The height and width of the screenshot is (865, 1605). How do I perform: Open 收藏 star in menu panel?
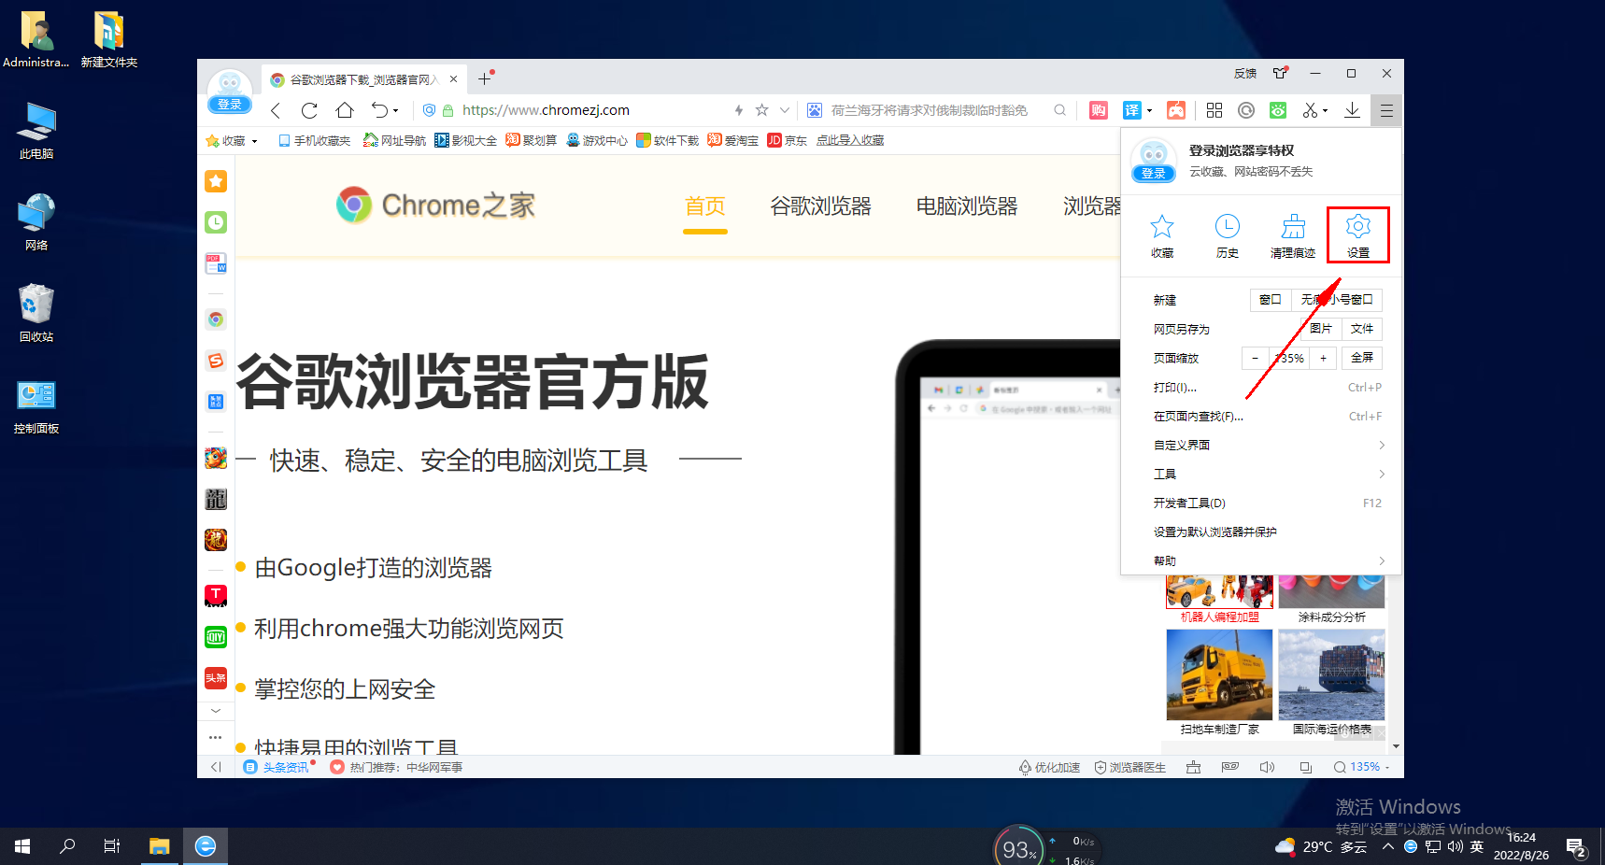pos(1162,235)
